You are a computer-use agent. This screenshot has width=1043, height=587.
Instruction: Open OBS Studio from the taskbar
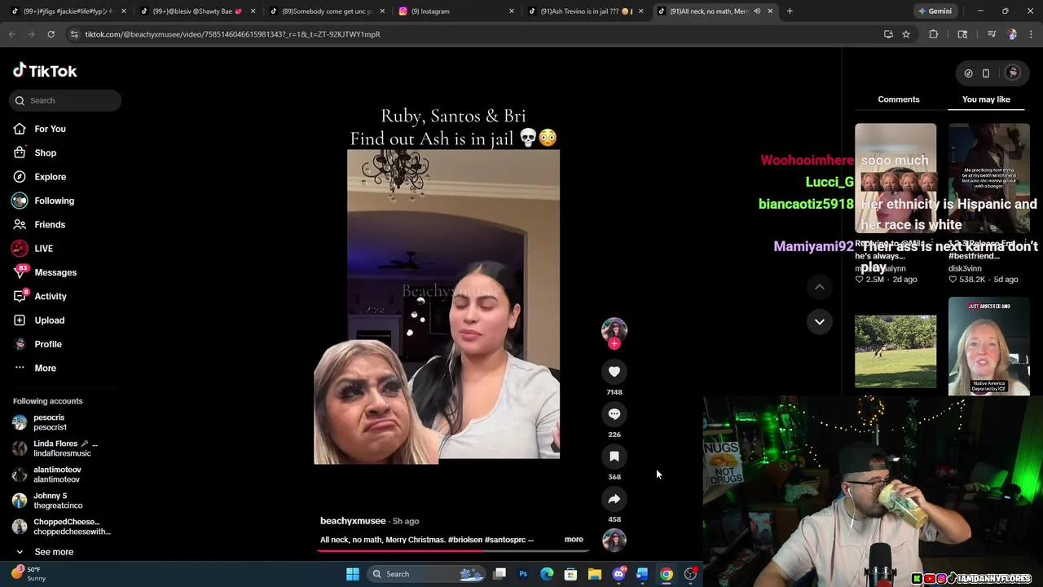coord(690,574)
